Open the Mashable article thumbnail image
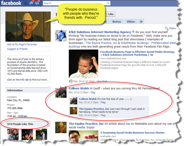Viewport: 184px width, 146px height. (x=83, y=136)
